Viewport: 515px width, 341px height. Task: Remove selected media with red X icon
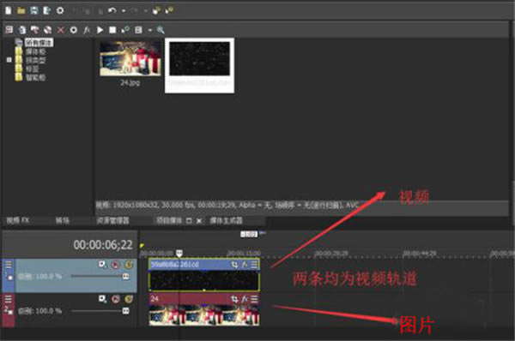pyautogui.click(x=61, y=30)
